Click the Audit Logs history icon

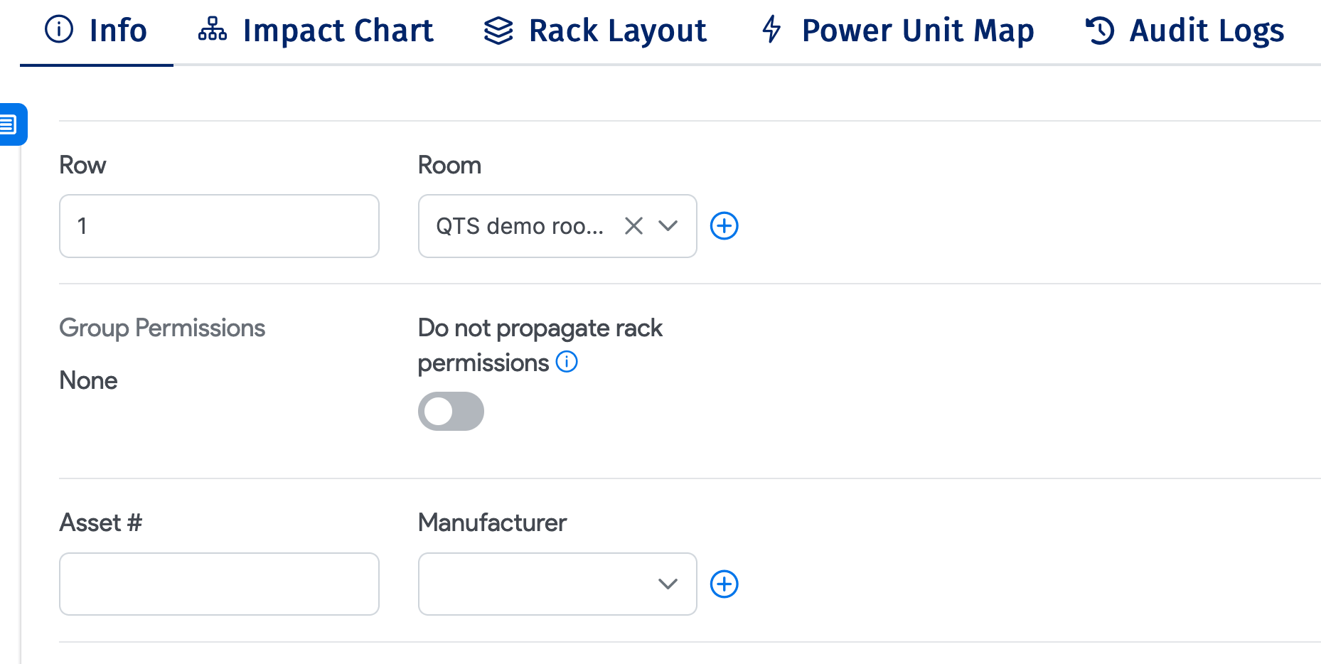click(1097, 30)
